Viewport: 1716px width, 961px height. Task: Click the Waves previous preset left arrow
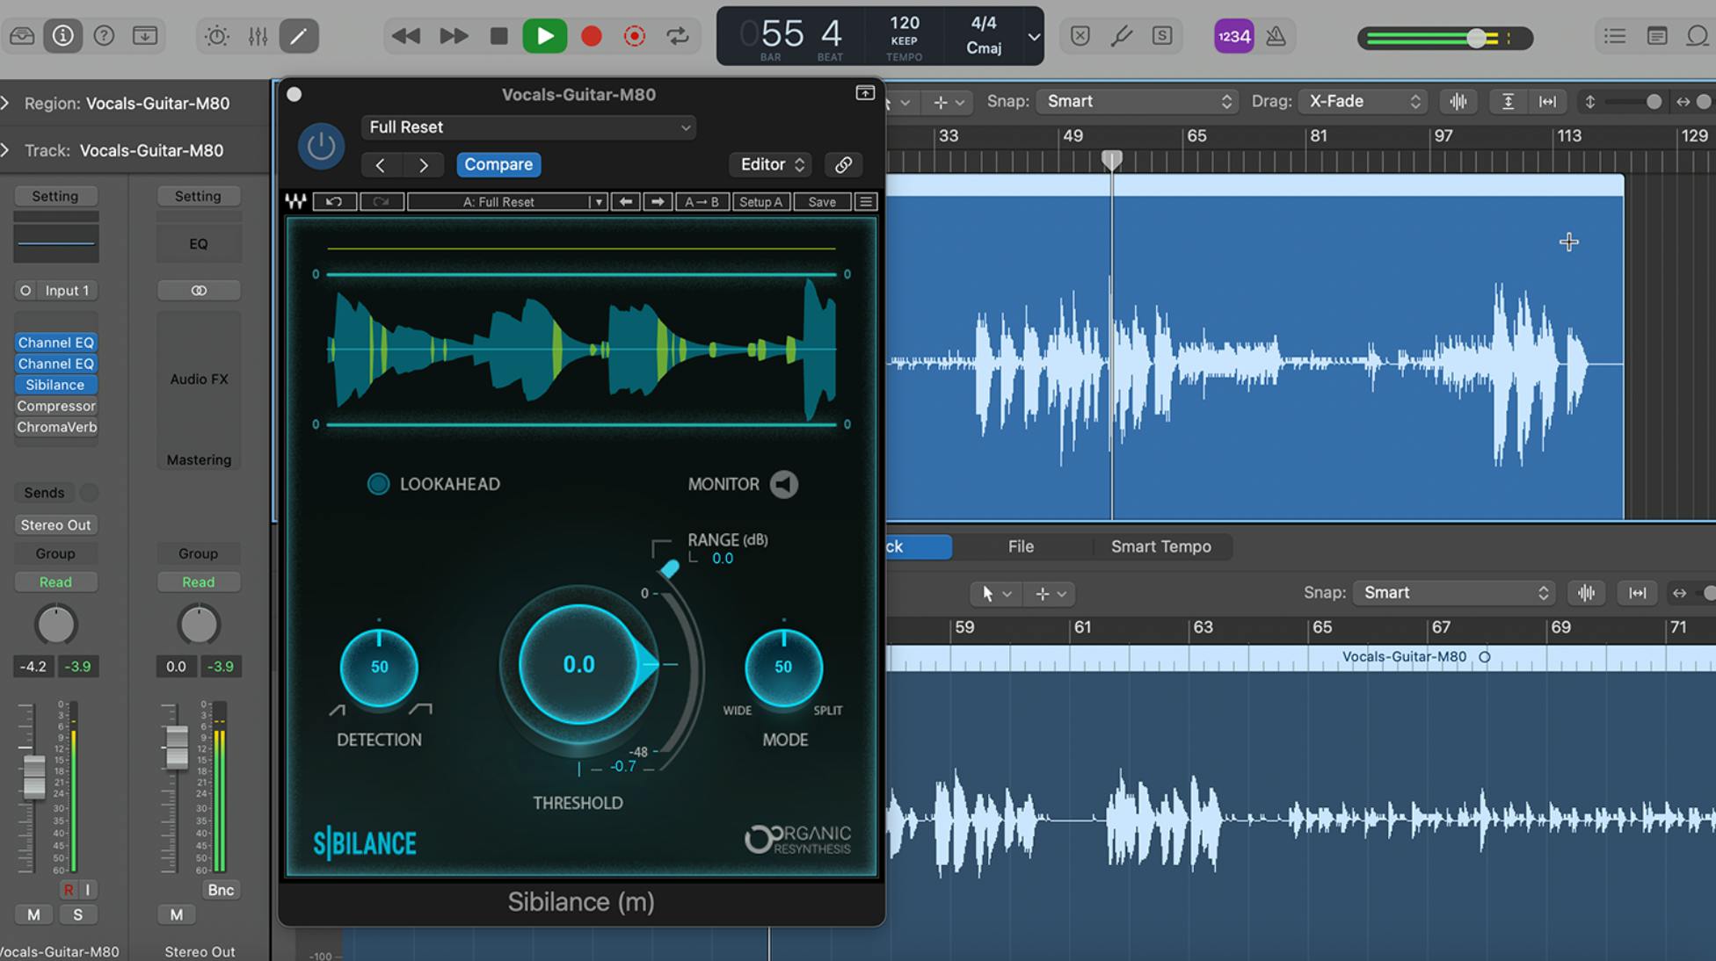(625, 202)
